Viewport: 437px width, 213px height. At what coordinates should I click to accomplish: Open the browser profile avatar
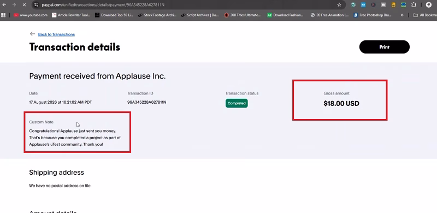[429, 5]
